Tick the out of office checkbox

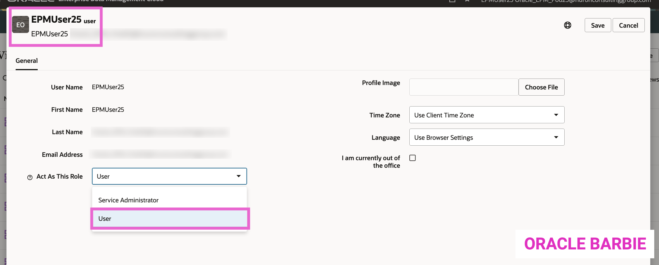point(412,158)
